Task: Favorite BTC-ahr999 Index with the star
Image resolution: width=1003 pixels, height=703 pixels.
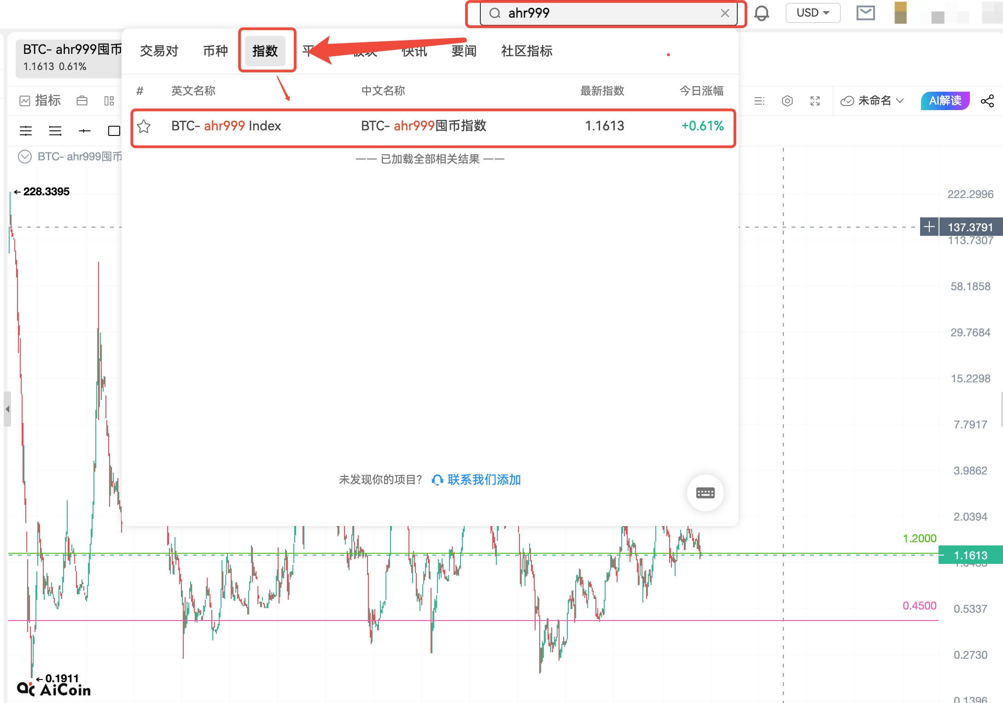Action: point(144,126)
